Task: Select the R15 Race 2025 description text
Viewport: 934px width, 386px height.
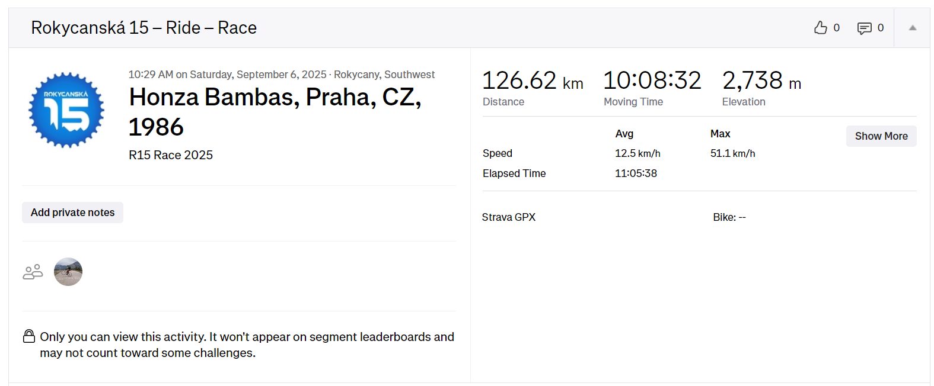Action: [x=171, y=155]
